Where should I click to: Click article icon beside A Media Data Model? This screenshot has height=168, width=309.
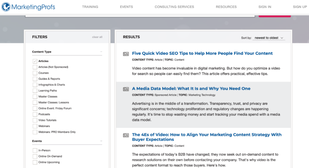(x=126, y=89)
